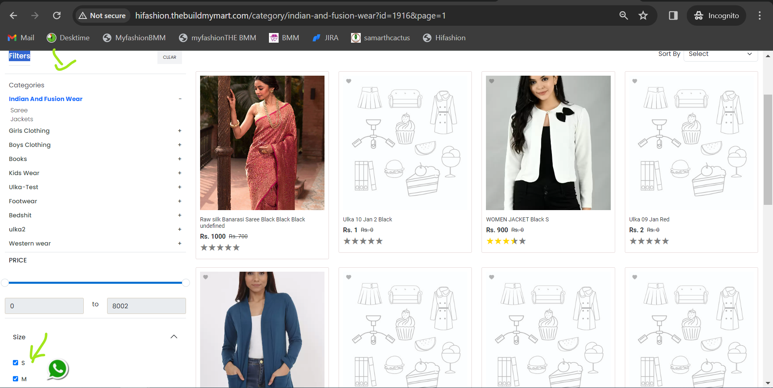Expand the Boys Clothing category
This screenshot has width=773, height=388.
pyautogui.click(x=180, y=145)
